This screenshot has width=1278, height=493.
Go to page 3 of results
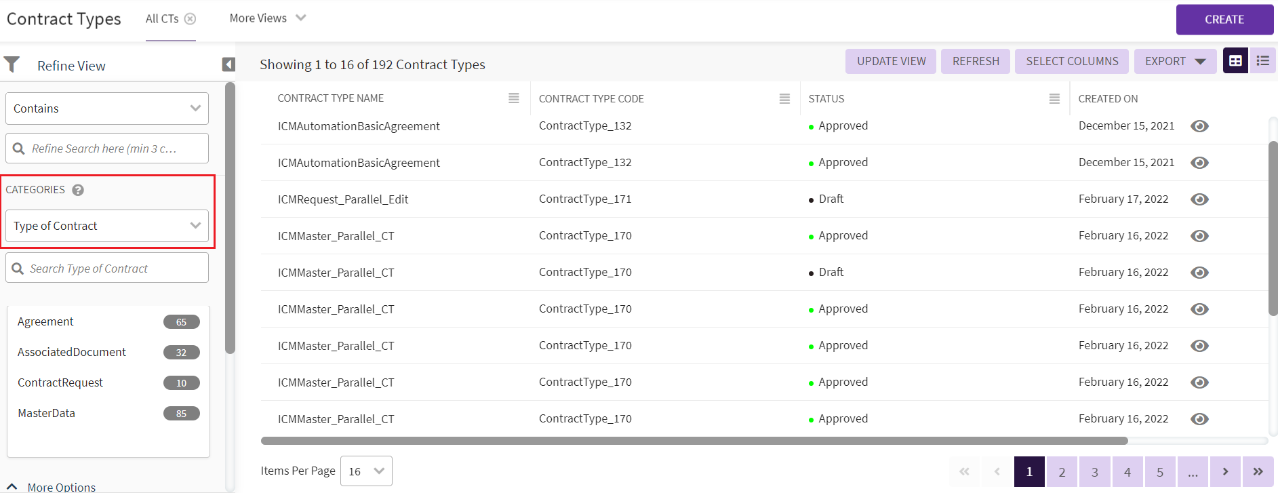pos(1094,471)
